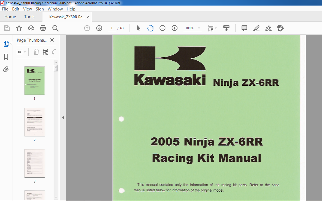Select the arrow Selection tool
Image resolution: width=322 pixels, height=201 pixels.
(138, 28)
